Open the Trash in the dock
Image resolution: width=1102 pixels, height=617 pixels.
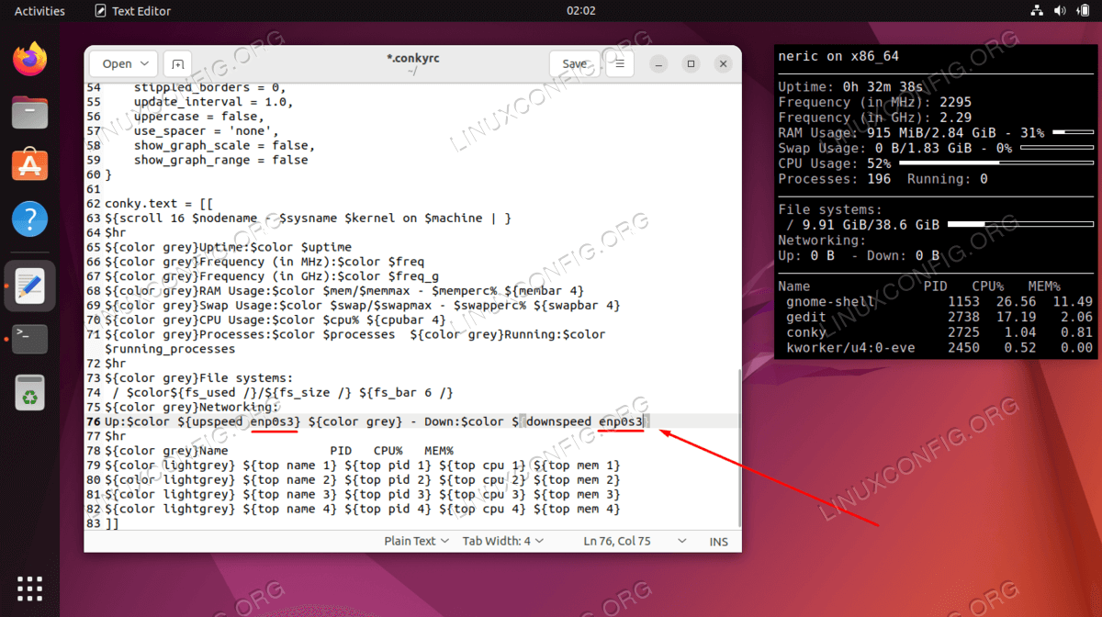coord(29,392)
